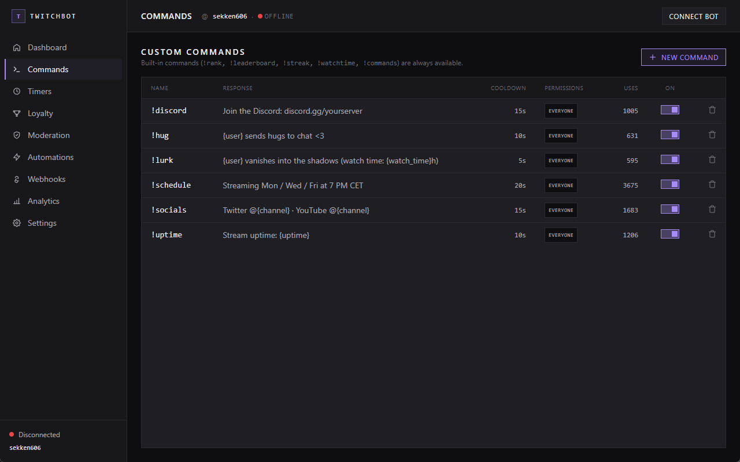Click EVERYONE permission badge for !schedule
Screen dimensions: 740x462
561,185
